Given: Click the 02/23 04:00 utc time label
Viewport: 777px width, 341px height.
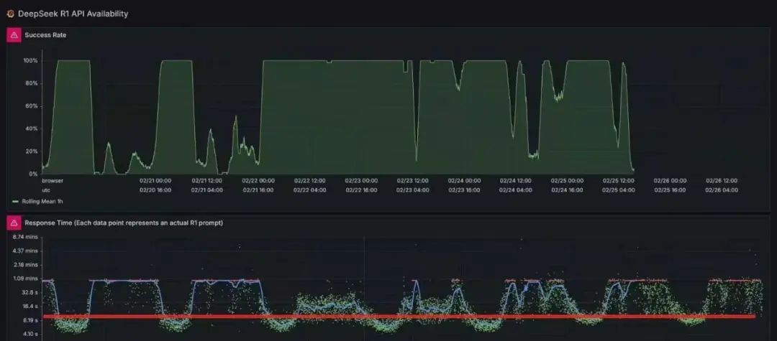Looking at the screenshot, I should (413, 190).
